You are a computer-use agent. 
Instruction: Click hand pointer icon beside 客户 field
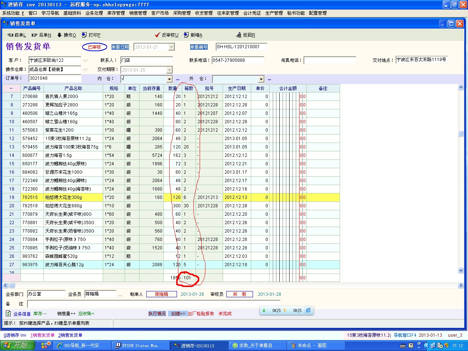[x=86, y=60]
